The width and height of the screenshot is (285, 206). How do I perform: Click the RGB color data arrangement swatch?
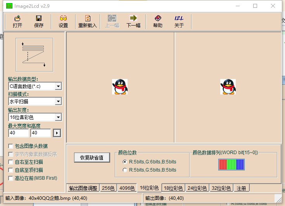[231, 165]
